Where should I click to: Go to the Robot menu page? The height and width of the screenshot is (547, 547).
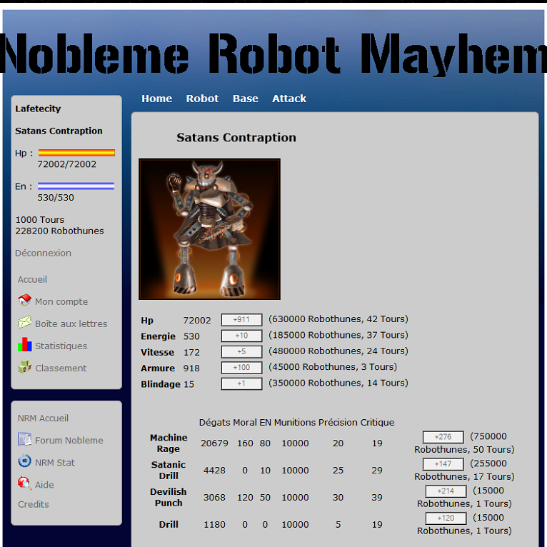202,99
